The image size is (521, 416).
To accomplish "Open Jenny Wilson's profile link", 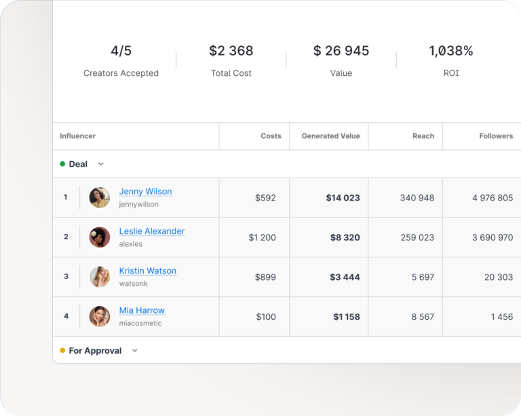I will click(x=146, y=192).
